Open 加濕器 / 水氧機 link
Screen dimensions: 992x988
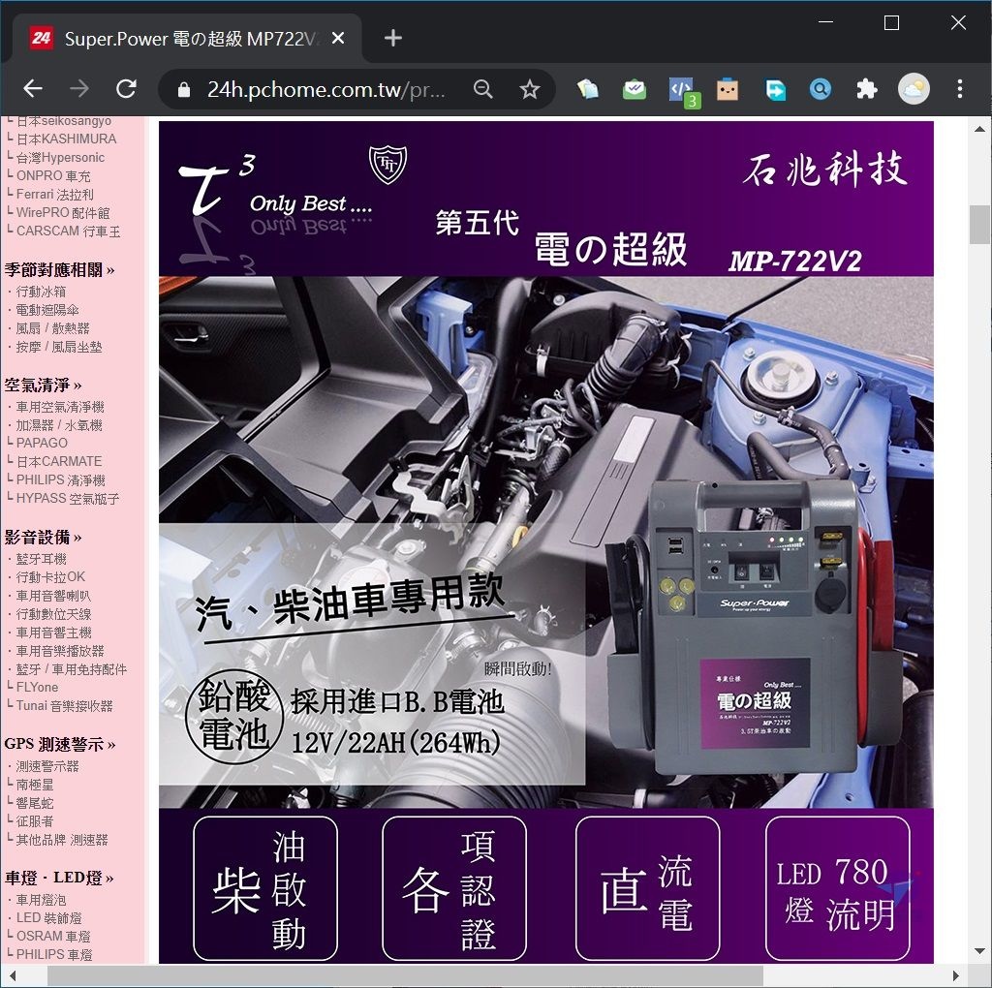coord(59,425)
